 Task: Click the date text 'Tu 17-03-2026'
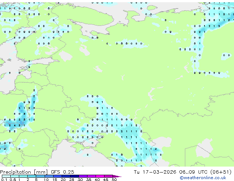coord(155,172)
